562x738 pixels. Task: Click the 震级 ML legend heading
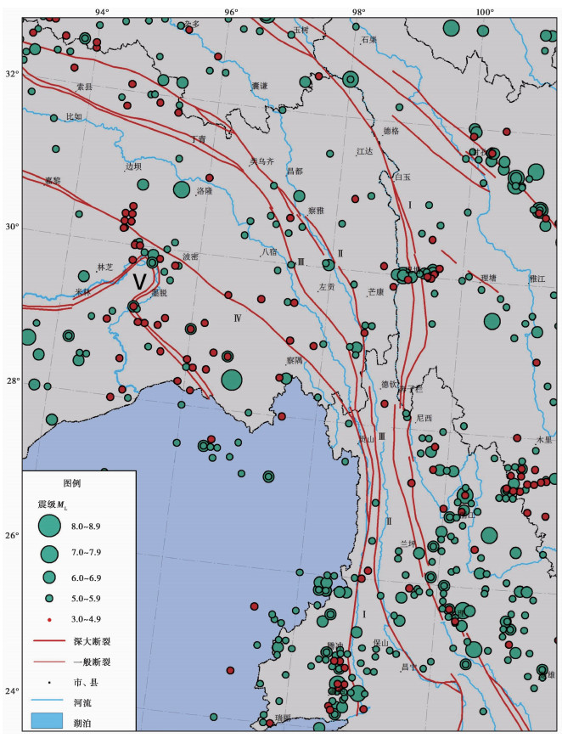click(x=53, y=505)
